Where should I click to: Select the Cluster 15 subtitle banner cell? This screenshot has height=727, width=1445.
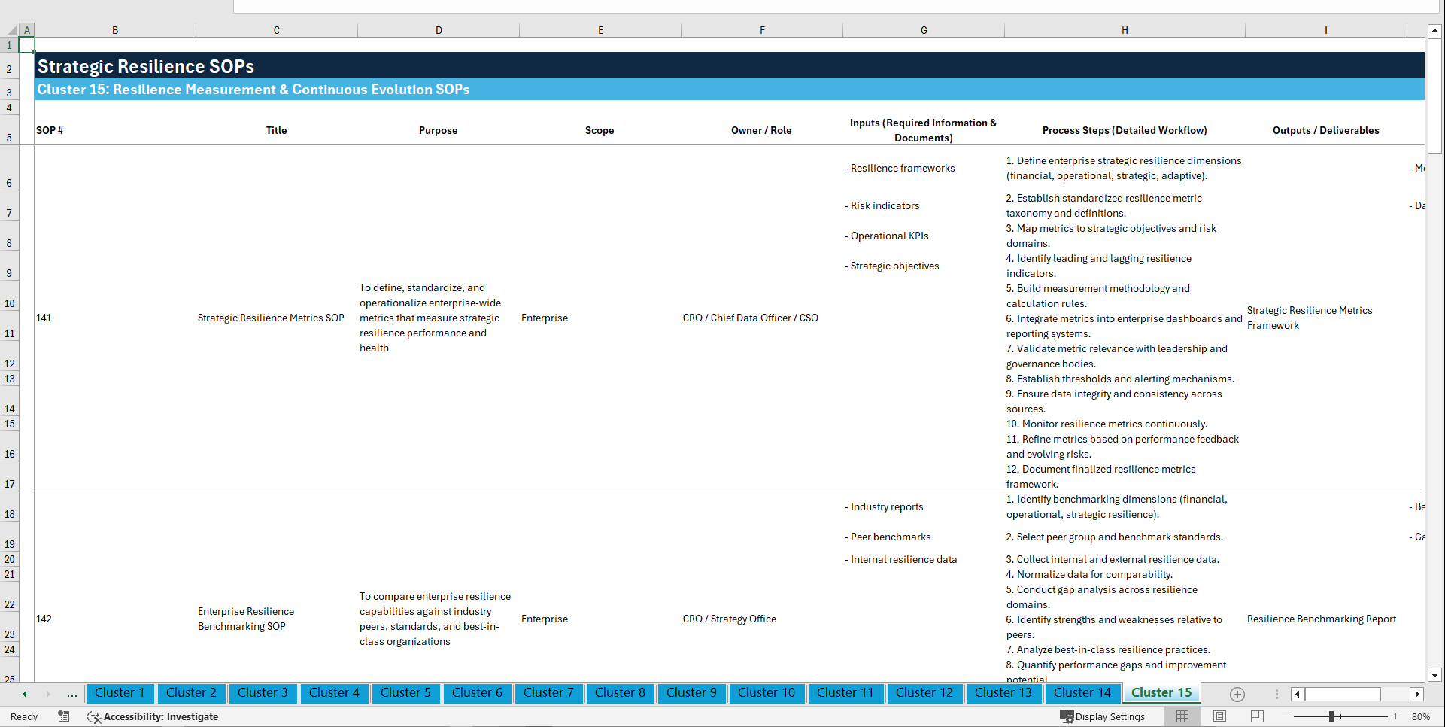pos(730,90)
